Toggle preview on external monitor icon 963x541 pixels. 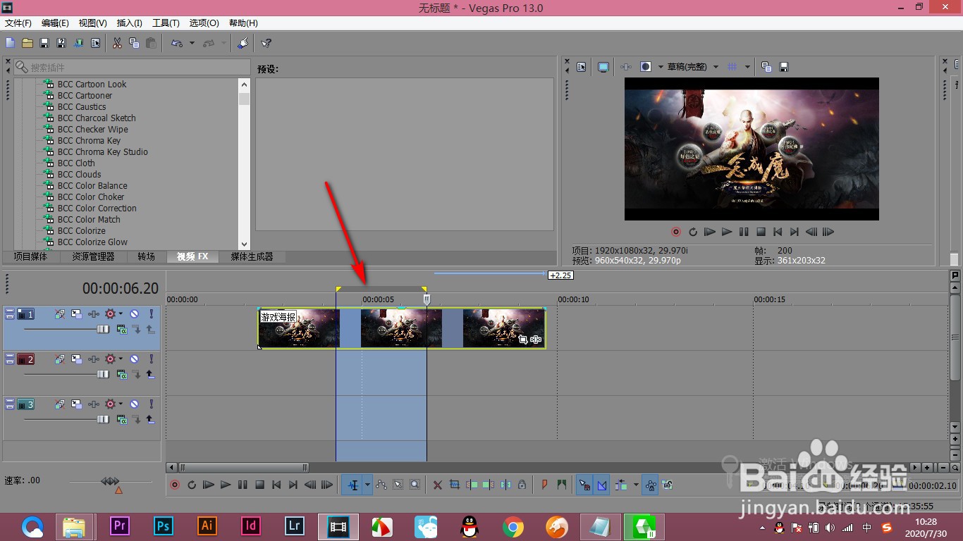tap(603, 67)
